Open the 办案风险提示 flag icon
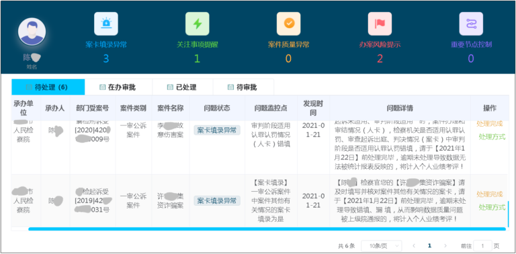Viewport: 516px width, 254px height. 380,23
